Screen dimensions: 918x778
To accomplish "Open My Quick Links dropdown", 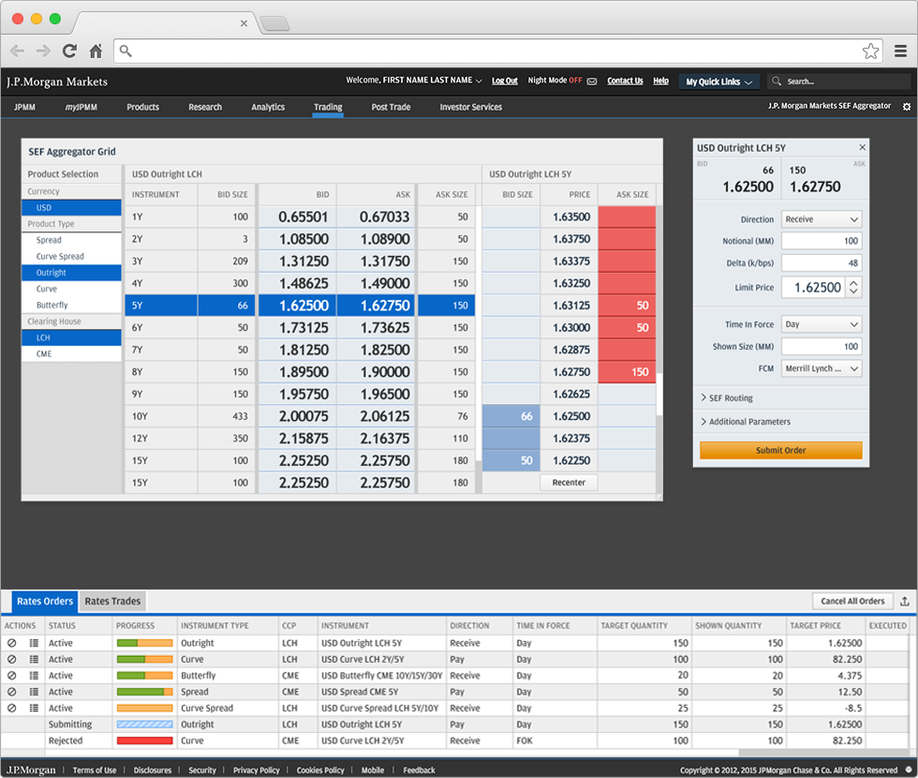I will coord(719,82).
